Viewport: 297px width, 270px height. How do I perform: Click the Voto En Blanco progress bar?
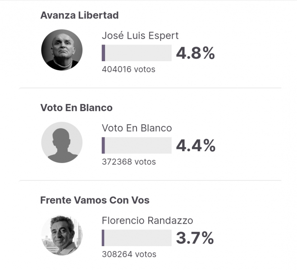(137, 145)
